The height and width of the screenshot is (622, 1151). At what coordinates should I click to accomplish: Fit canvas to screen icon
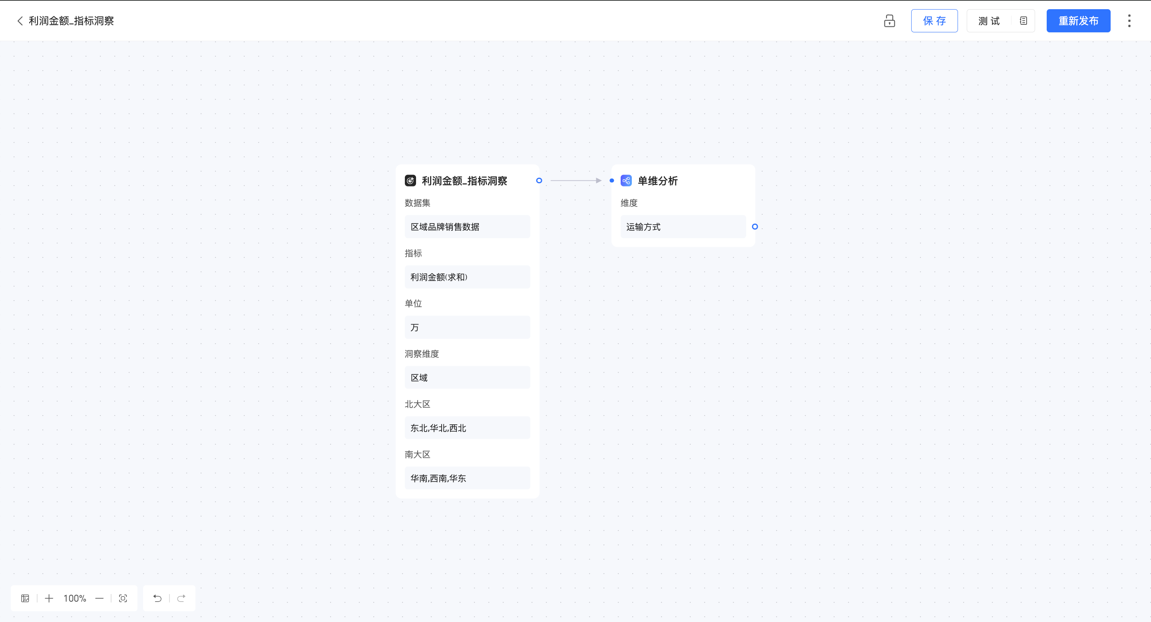pyautogui.click(x=123, y=598)
